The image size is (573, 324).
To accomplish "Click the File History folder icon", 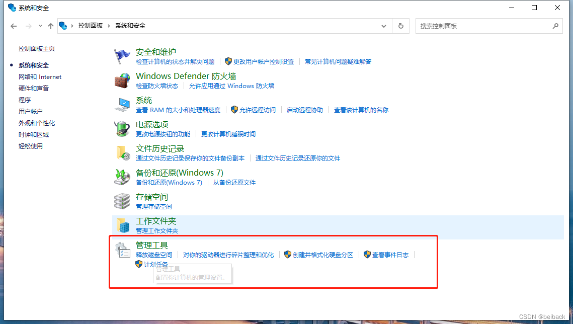I will pos(123,152).
